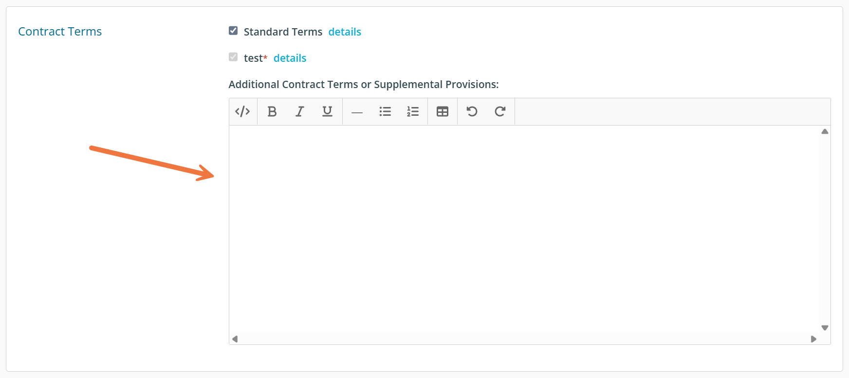Insert a horizontal rule
Image resolution: width=849 pixels, height=378 pixels.
tap(357, 112)
